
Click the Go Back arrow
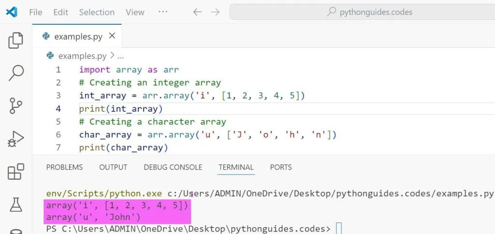tap(197, 12)
